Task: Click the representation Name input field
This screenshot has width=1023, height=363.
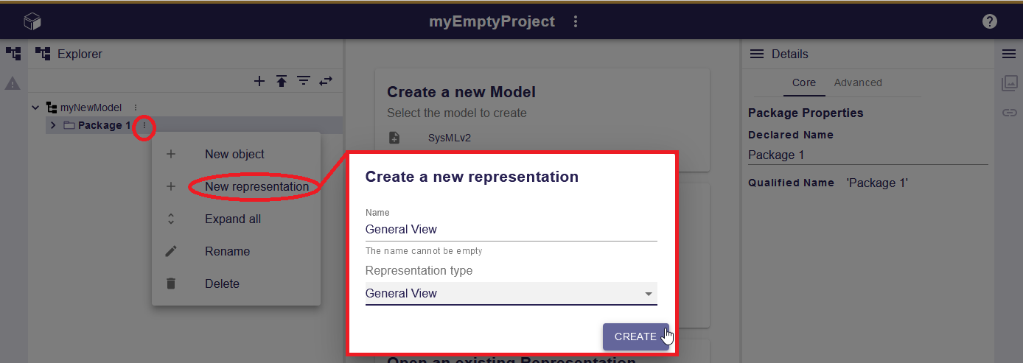Action: tap(511, 230)
